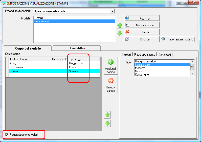The width and height of the screenshot is (201, 142).
Task: Select the GG Lavorati row
Action: pyautogui.click(x=53, y=67)
